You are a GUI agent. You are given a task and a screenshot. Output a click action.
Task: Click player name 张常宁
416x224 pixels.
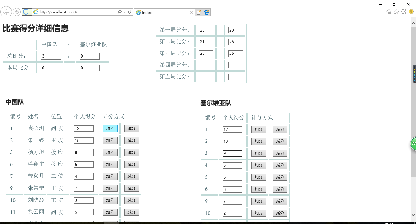tap(36, 188)
